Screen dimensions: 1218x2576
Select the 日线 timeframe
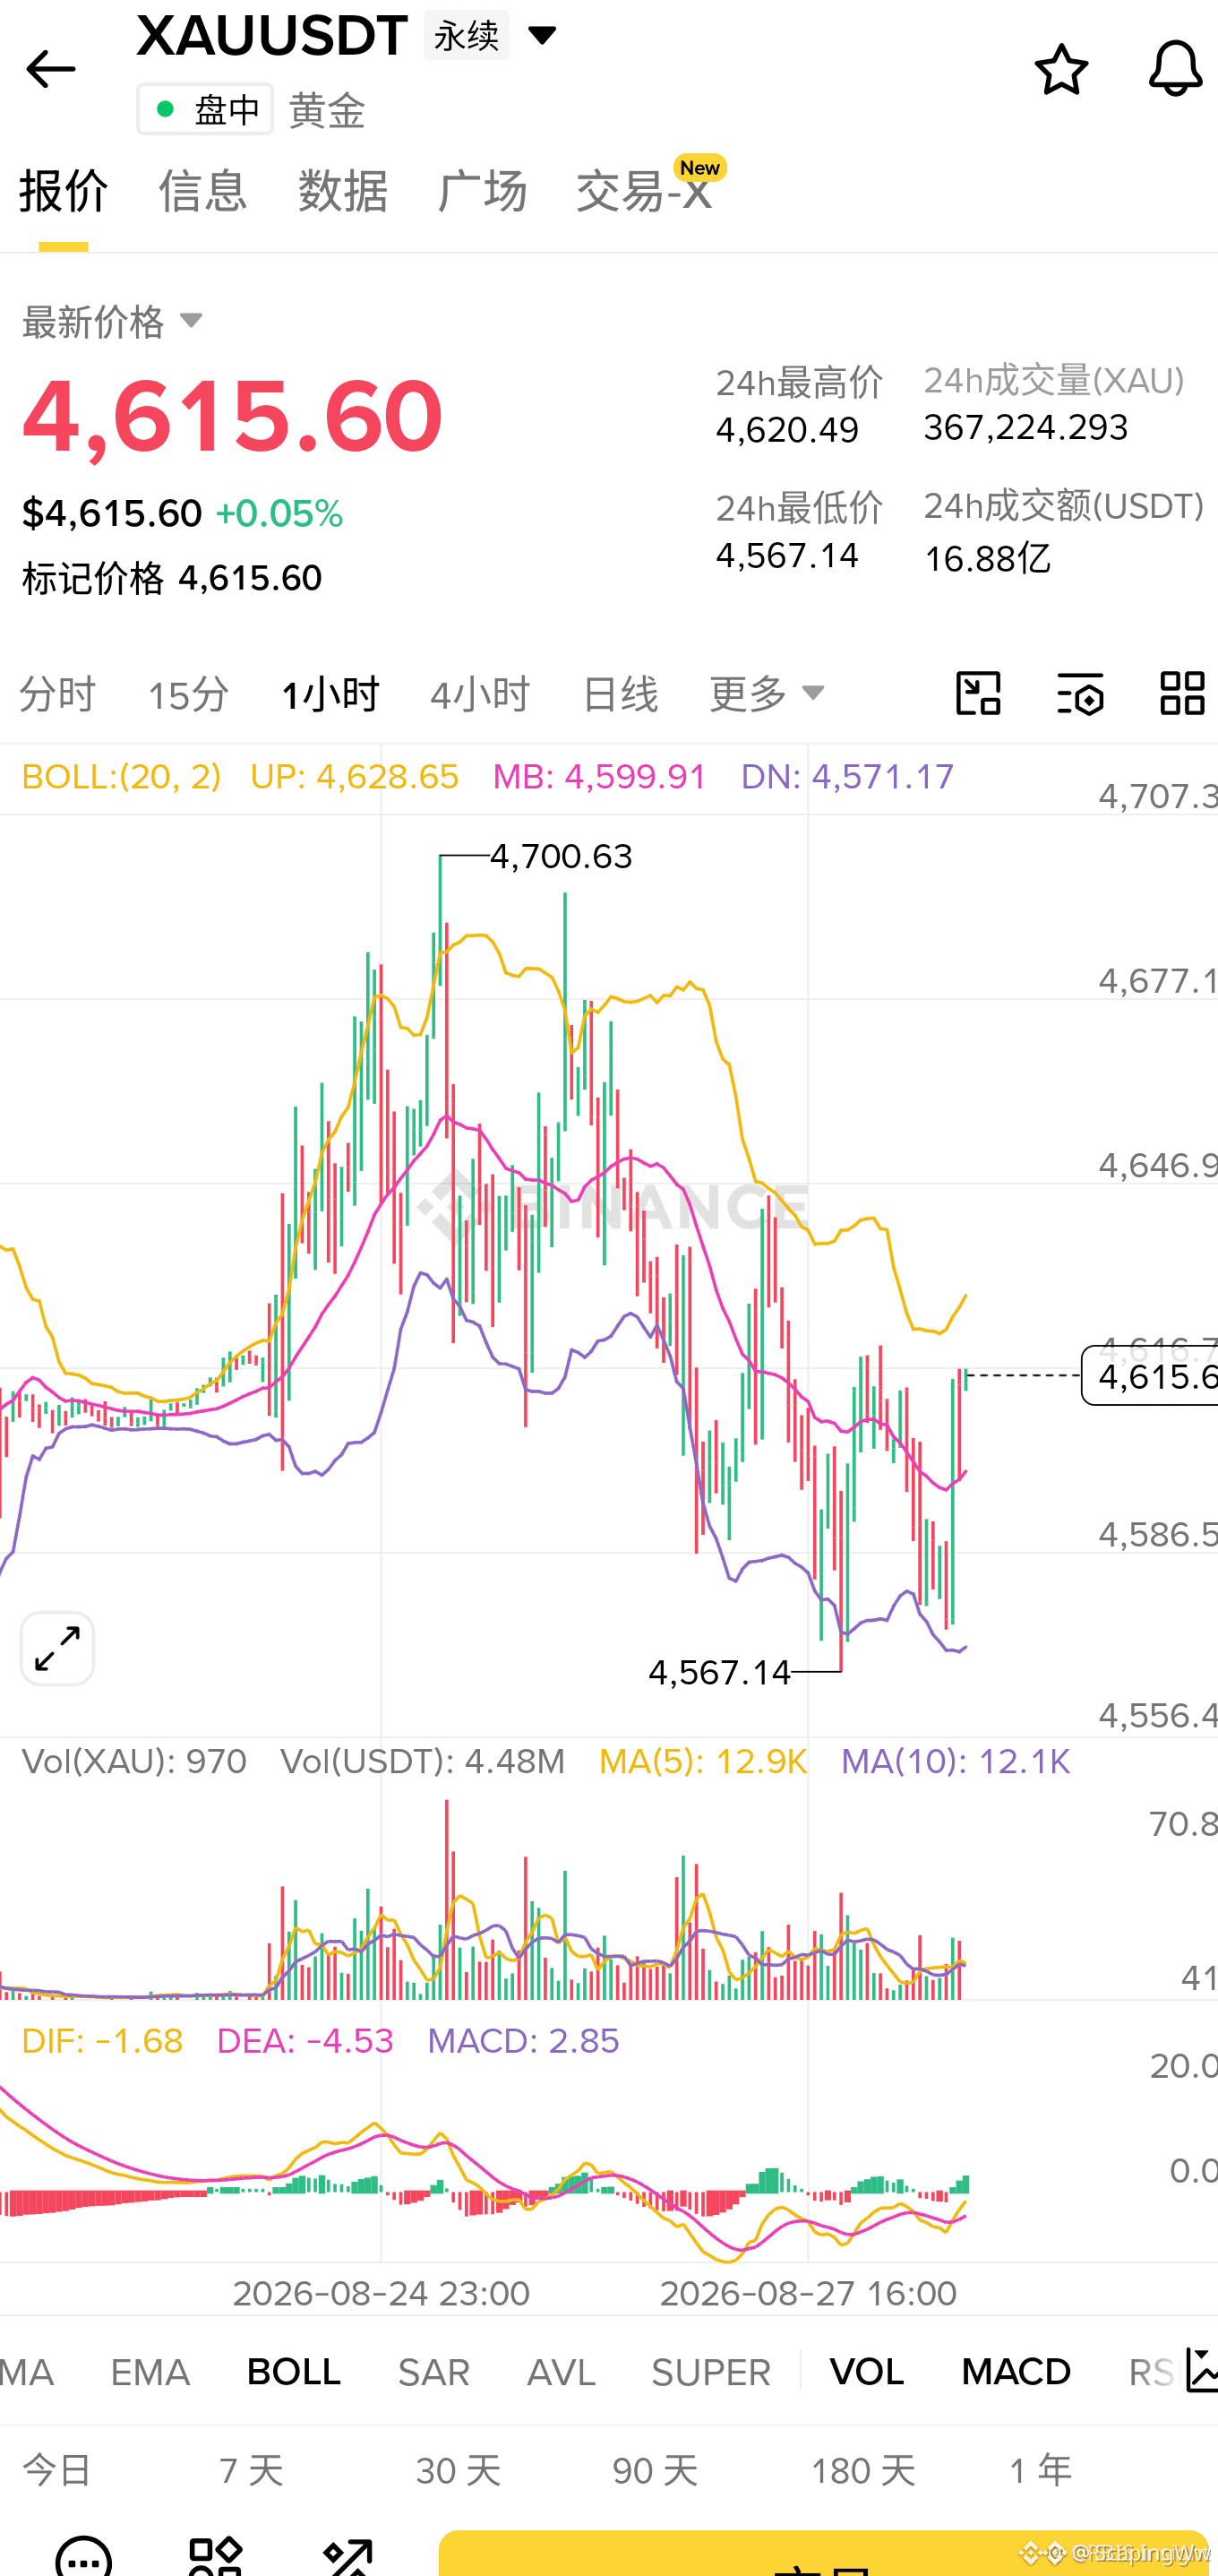[621, 694]
